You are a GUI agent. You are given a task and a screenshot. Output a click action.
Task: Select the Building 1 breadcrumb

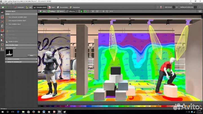pyautogui.click(x=52, y=11)
